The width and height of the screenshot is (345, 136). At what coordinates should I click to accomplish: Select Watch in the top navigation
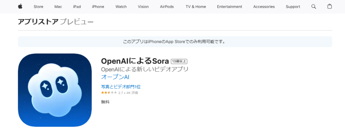[x=121, y=7]
